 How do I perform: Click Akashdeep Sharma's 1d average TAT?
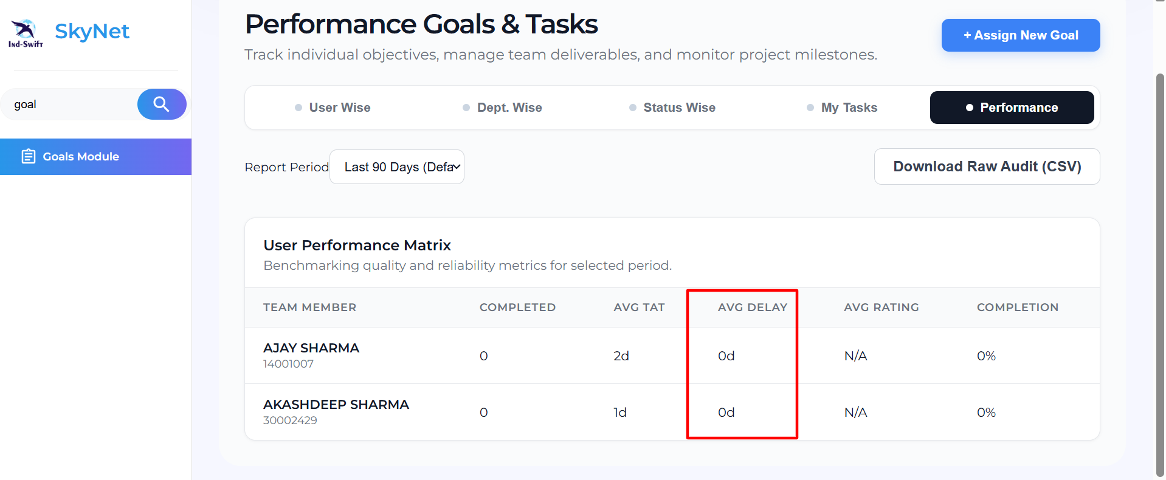click(620, 413)
